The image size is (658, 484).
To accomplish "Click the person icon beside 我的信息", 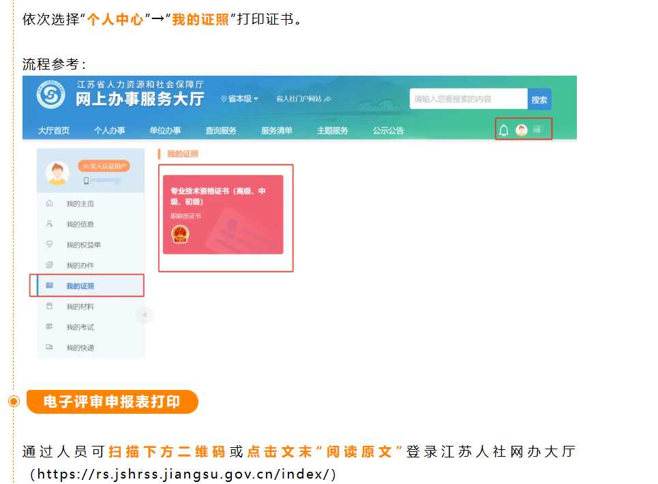I will pos(49,224).
